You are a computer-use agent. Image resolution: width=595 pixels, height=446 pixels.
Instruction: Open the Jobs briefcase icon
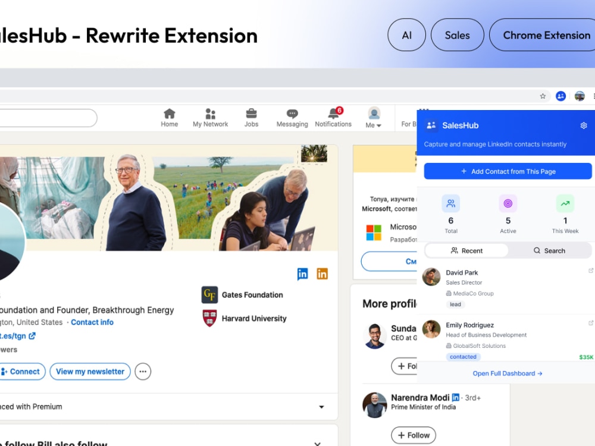click(x=251, y=114)
